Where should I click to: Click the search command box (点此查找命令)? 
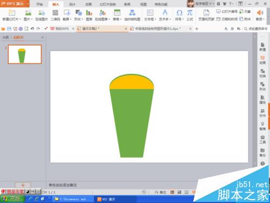(x=255, y=29)
